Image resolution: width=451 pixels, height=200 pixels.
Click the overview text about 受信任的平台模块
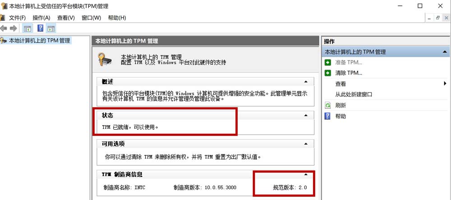205,96
